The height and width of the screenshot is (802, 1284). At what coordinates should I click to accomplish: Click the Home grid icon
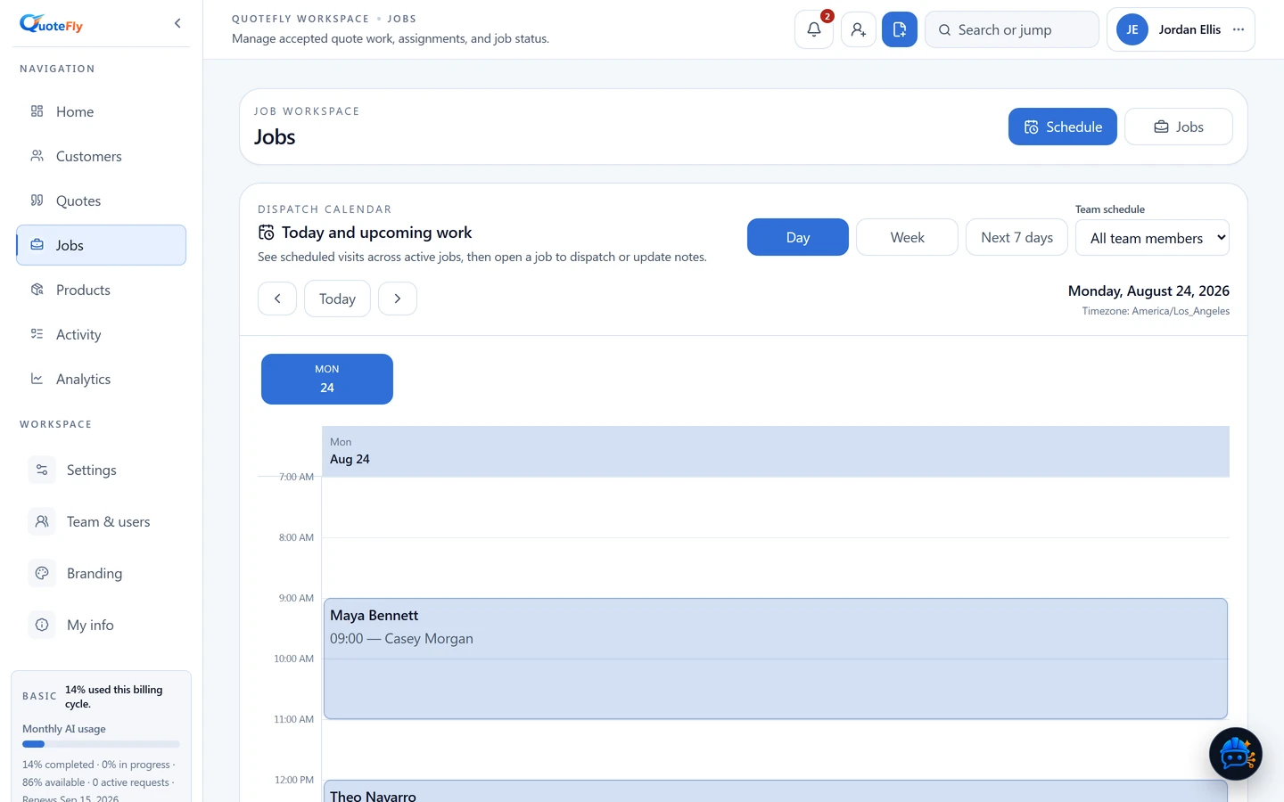(x=37, y=111)
